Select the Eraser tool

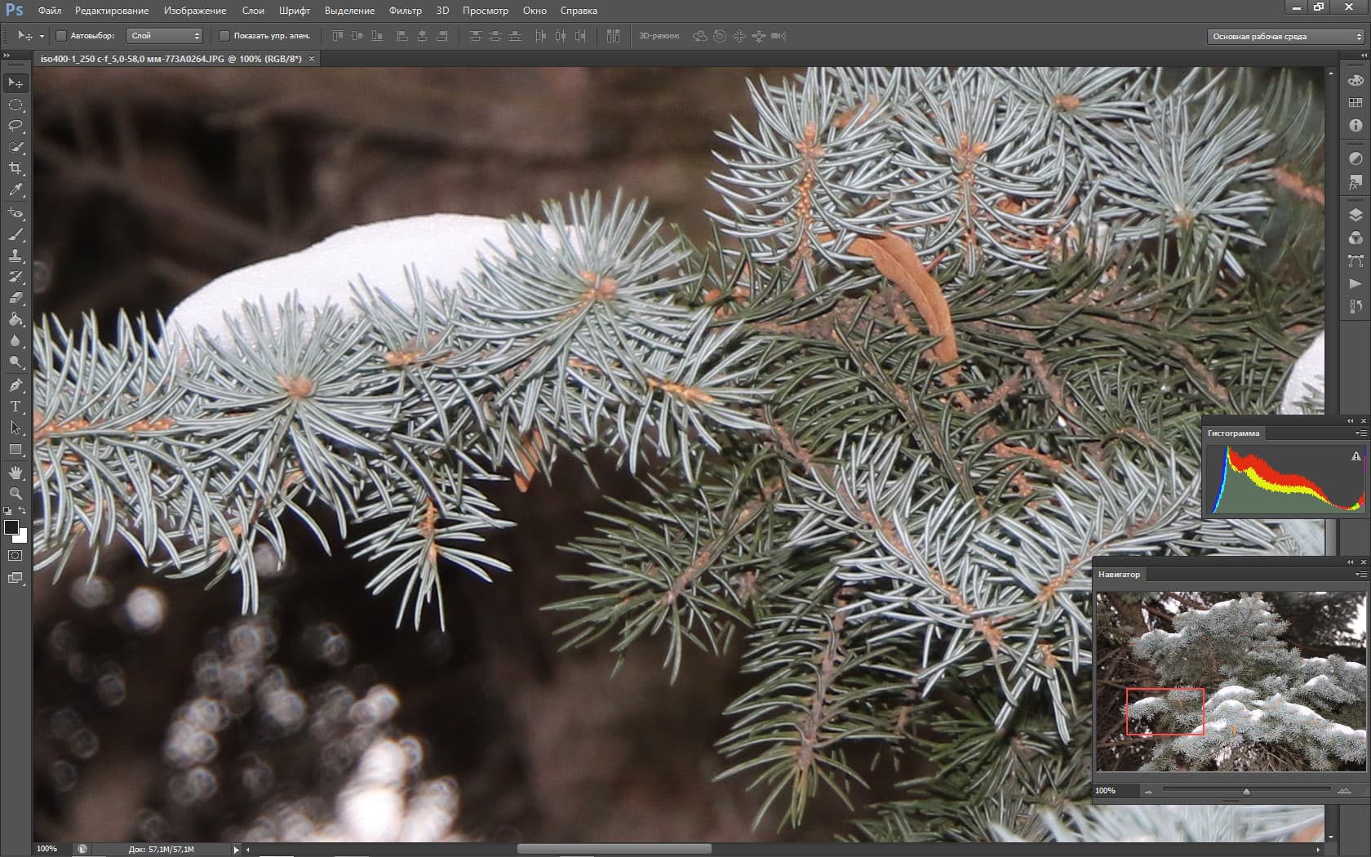(16, 298)
